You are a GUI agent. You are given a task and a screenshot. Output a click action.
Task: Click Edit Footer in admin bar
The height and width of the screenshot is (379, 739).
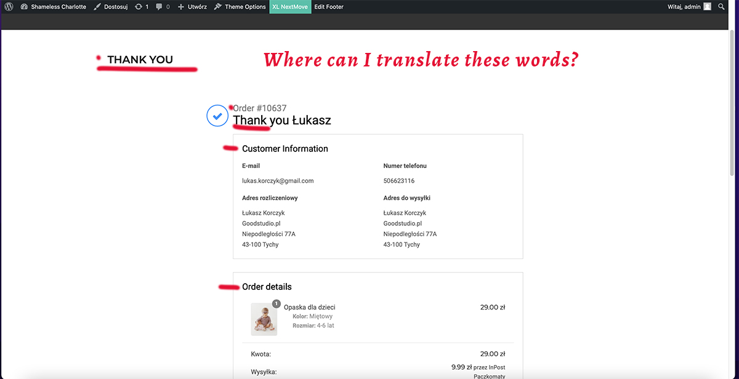(329, 7)
